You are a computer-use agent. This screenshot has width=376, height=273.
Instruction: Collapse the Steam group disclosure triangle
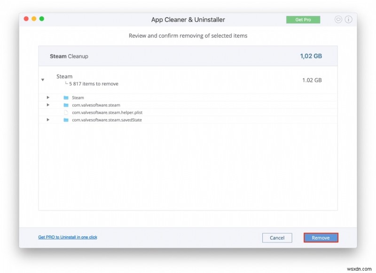click(43, 80)
